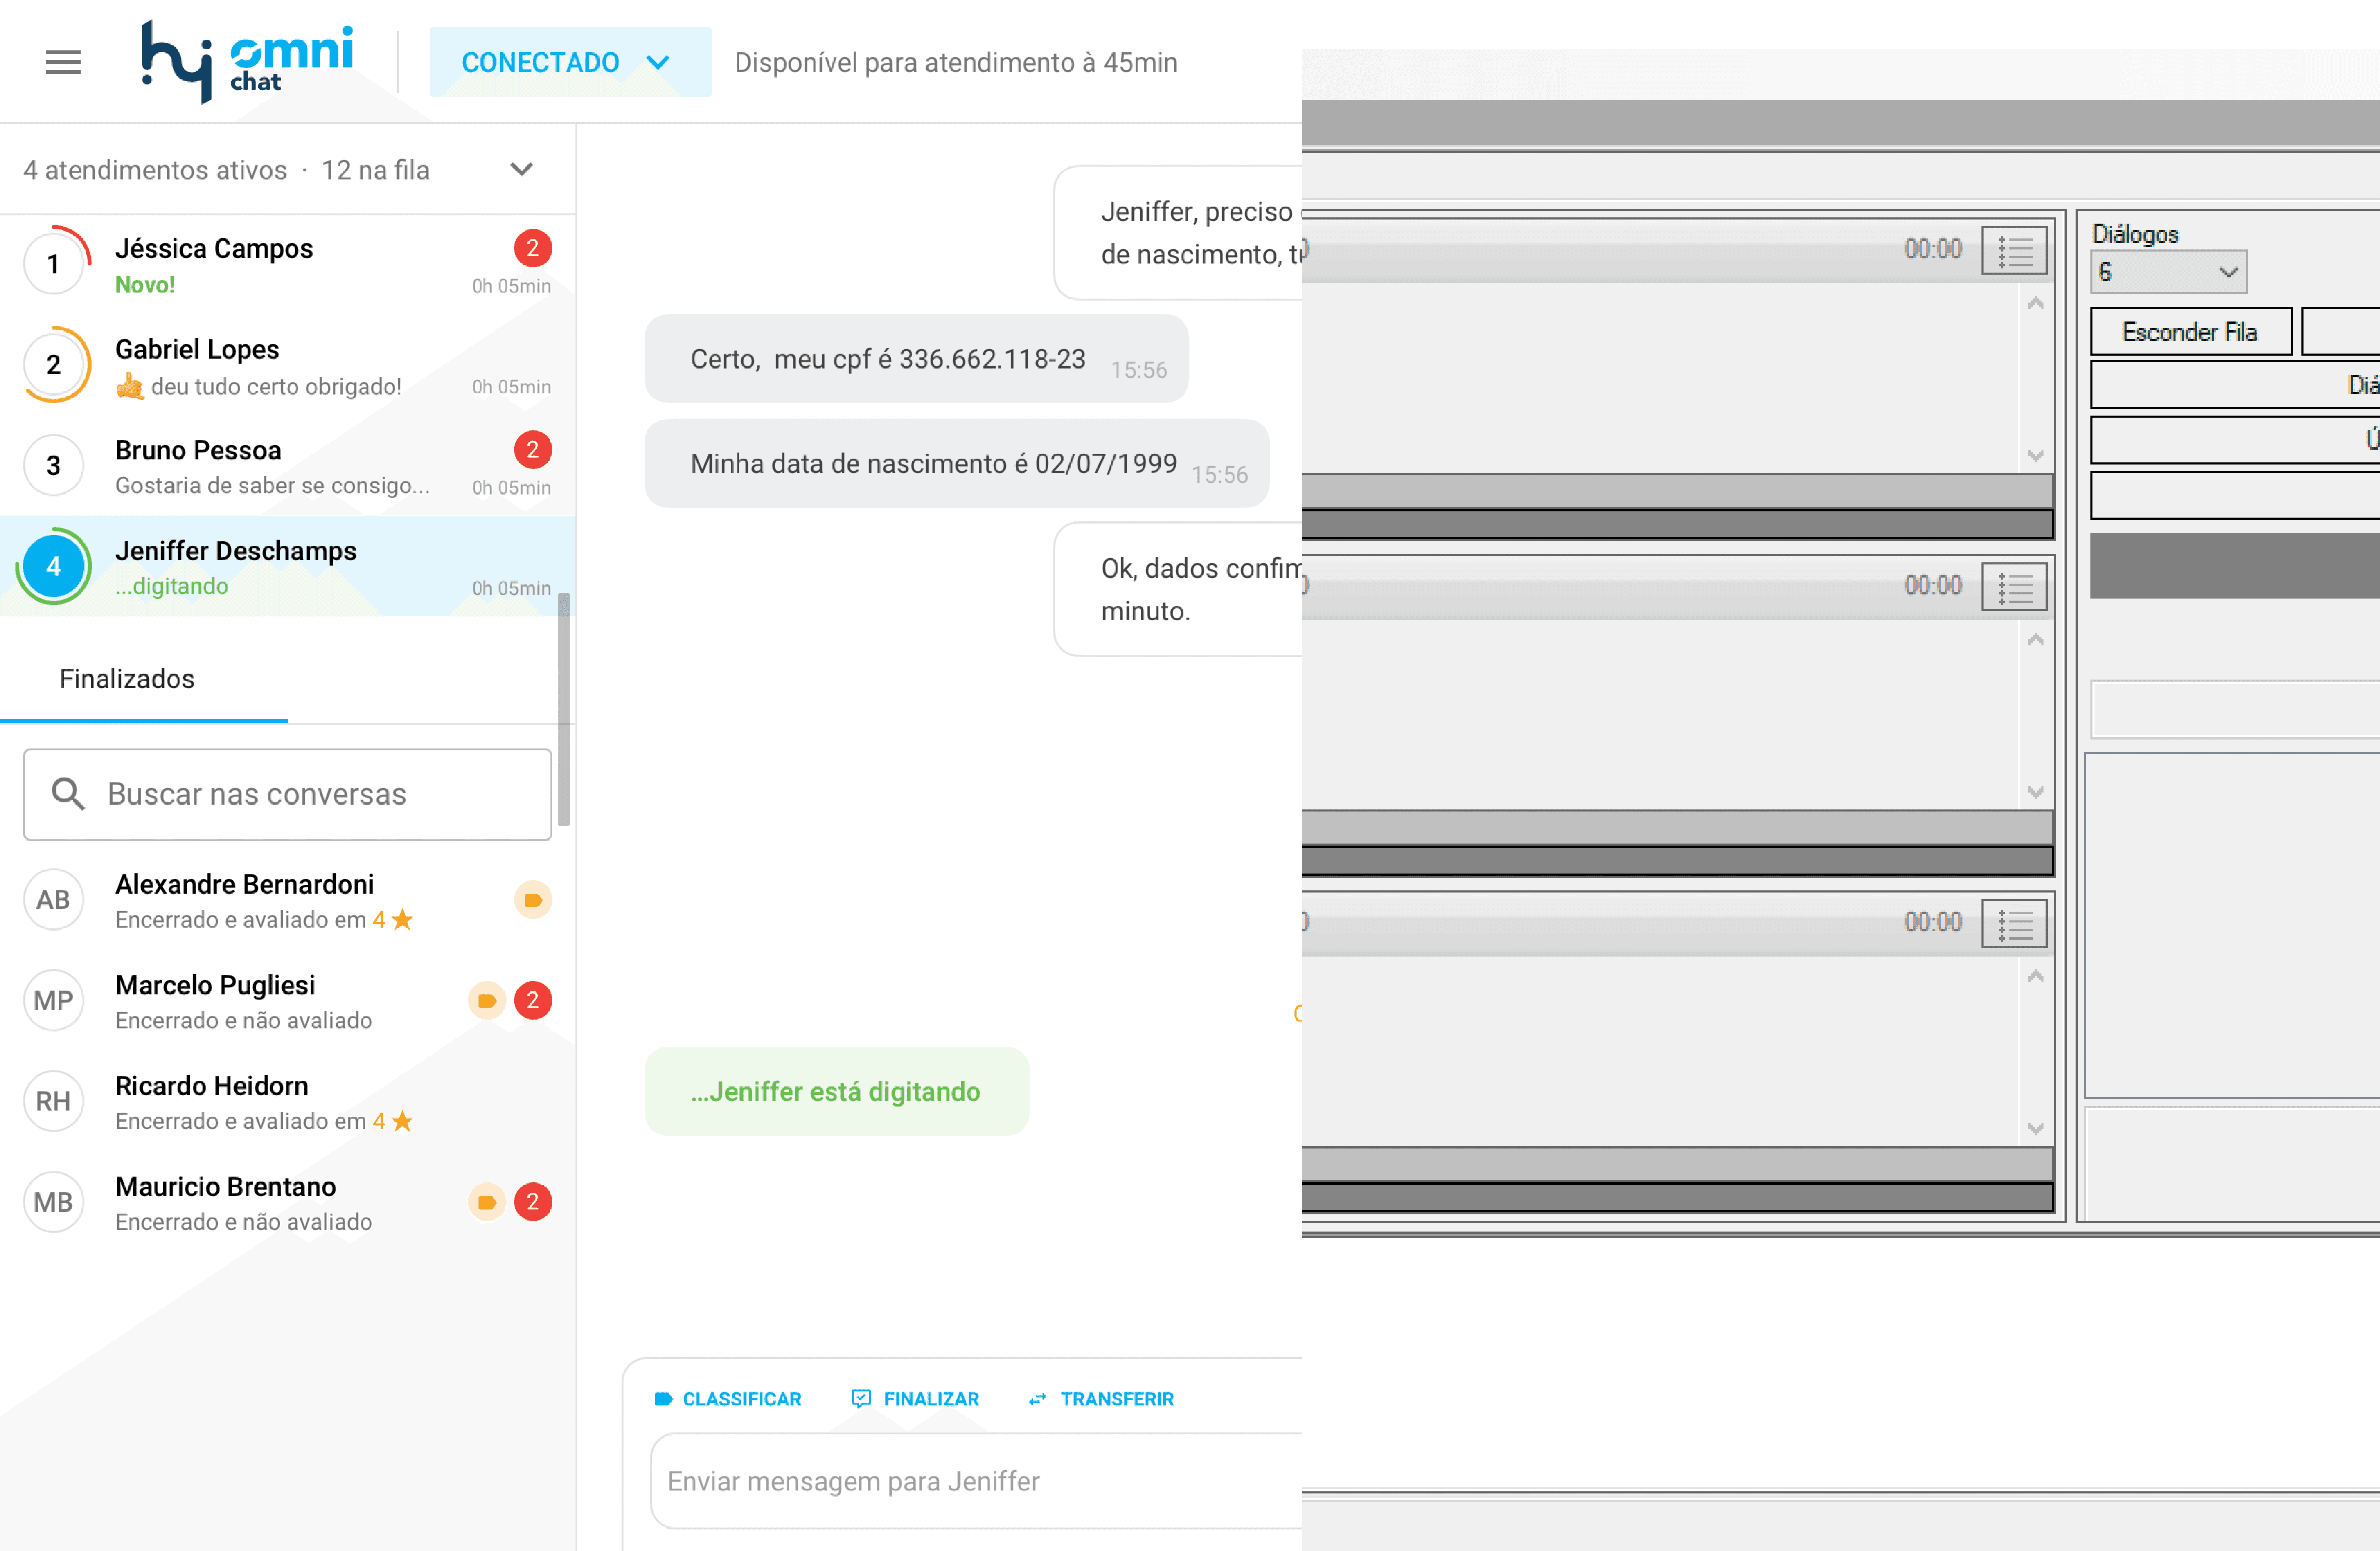Click the hi omni chat logo

click(x=247, y=61)
